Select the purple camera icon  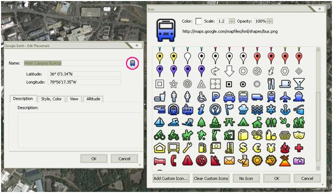pyautogui.click(x=299, y=161)
